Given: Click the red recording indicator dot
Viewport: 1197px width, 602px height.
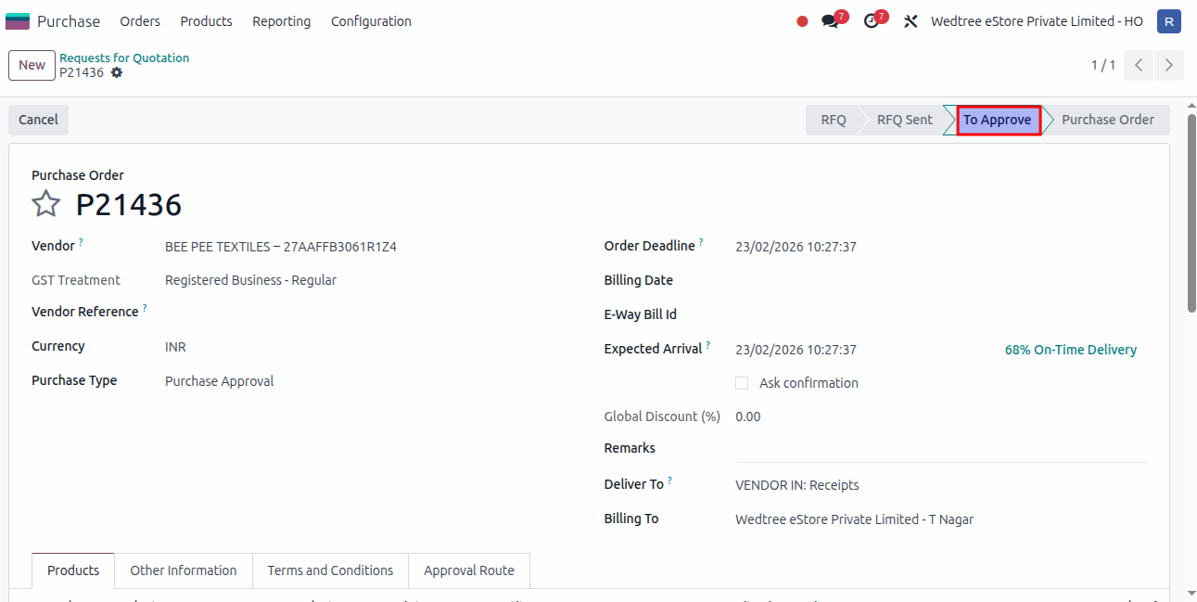Looking at the screenshot, I should coord(802,21).
